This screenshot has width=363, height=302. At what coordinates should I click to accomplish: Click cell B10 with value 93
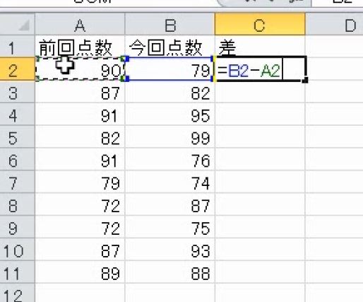pyautogui.click(x=170, y=250)
